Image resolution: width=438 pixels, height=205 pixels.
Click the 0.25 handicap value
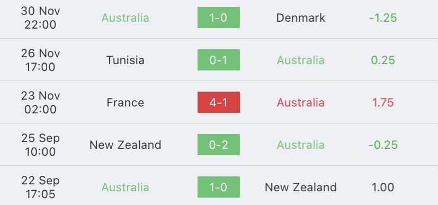point(383,60)
